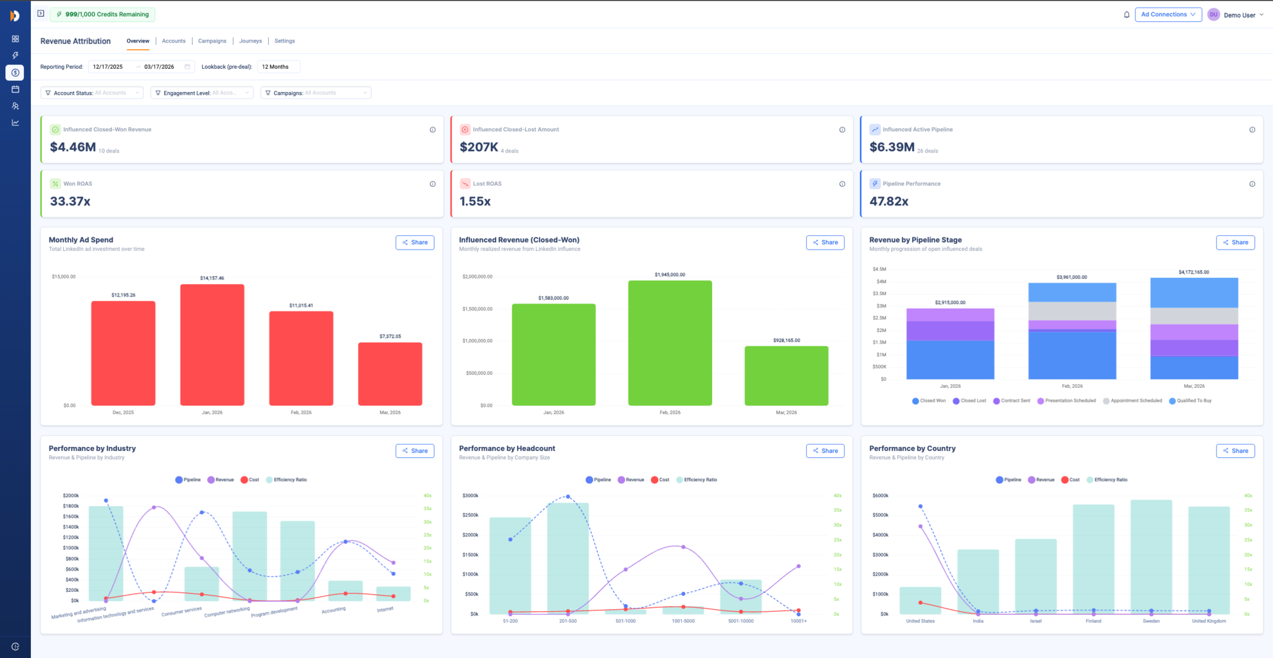Click Revenue swatch in Performance by Headcount legend

pyautogui.click(x=621, y=480)
